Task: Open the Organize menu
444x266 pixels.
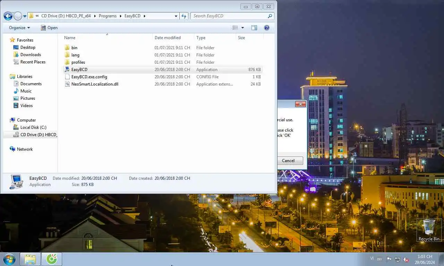Action: [19, 28]
